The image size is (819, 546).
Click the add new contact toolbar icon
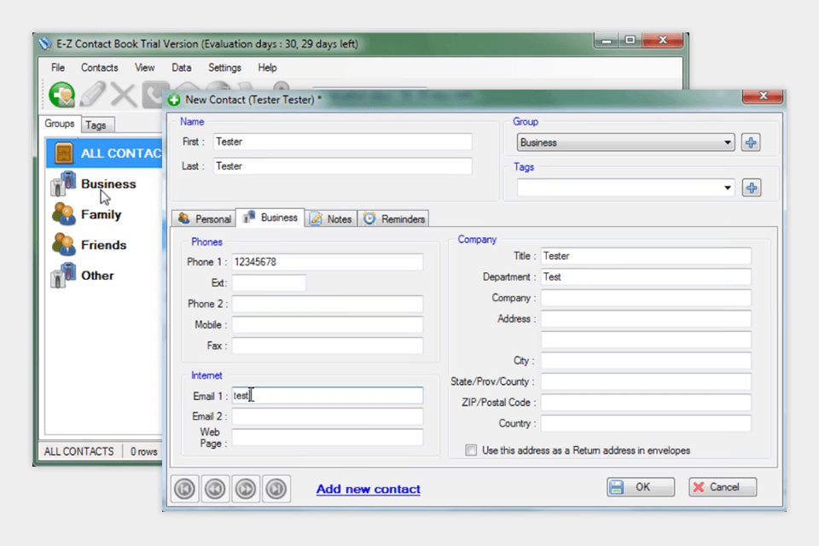[x=62, y=95]
